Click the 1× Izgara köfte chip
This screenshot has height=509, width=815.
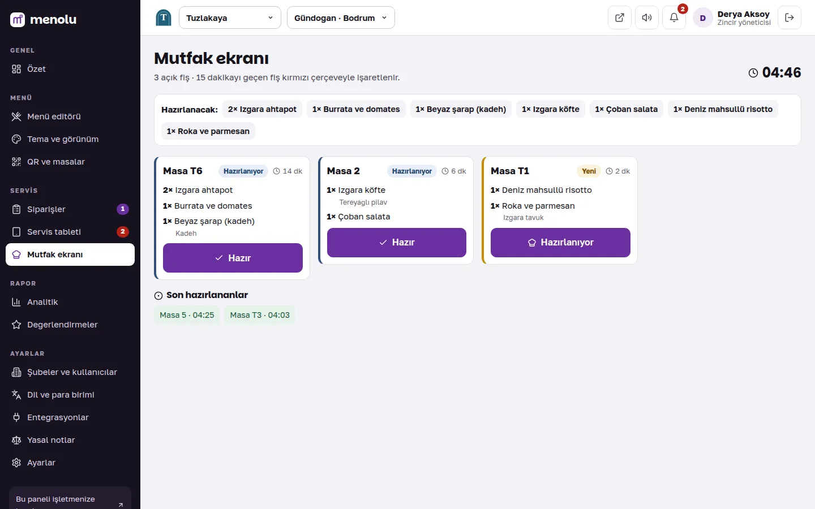click(x=551, y=109)
